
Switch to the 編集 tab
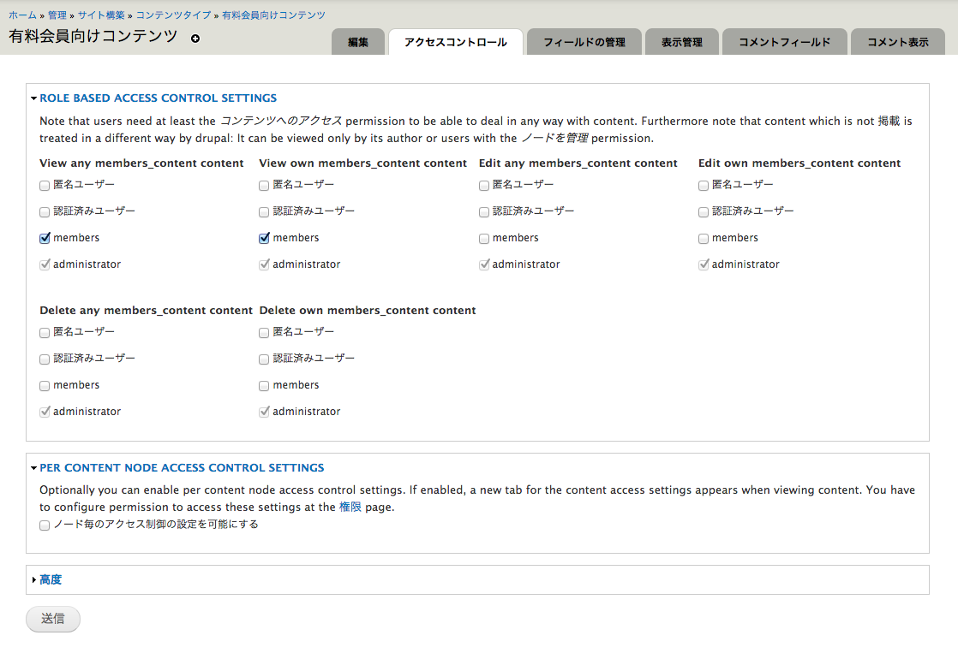(357, 41)
